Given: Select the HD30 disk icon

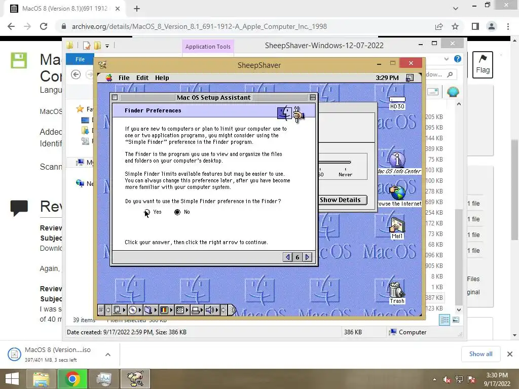Looking at the screenshot, I should coord(397,103).
